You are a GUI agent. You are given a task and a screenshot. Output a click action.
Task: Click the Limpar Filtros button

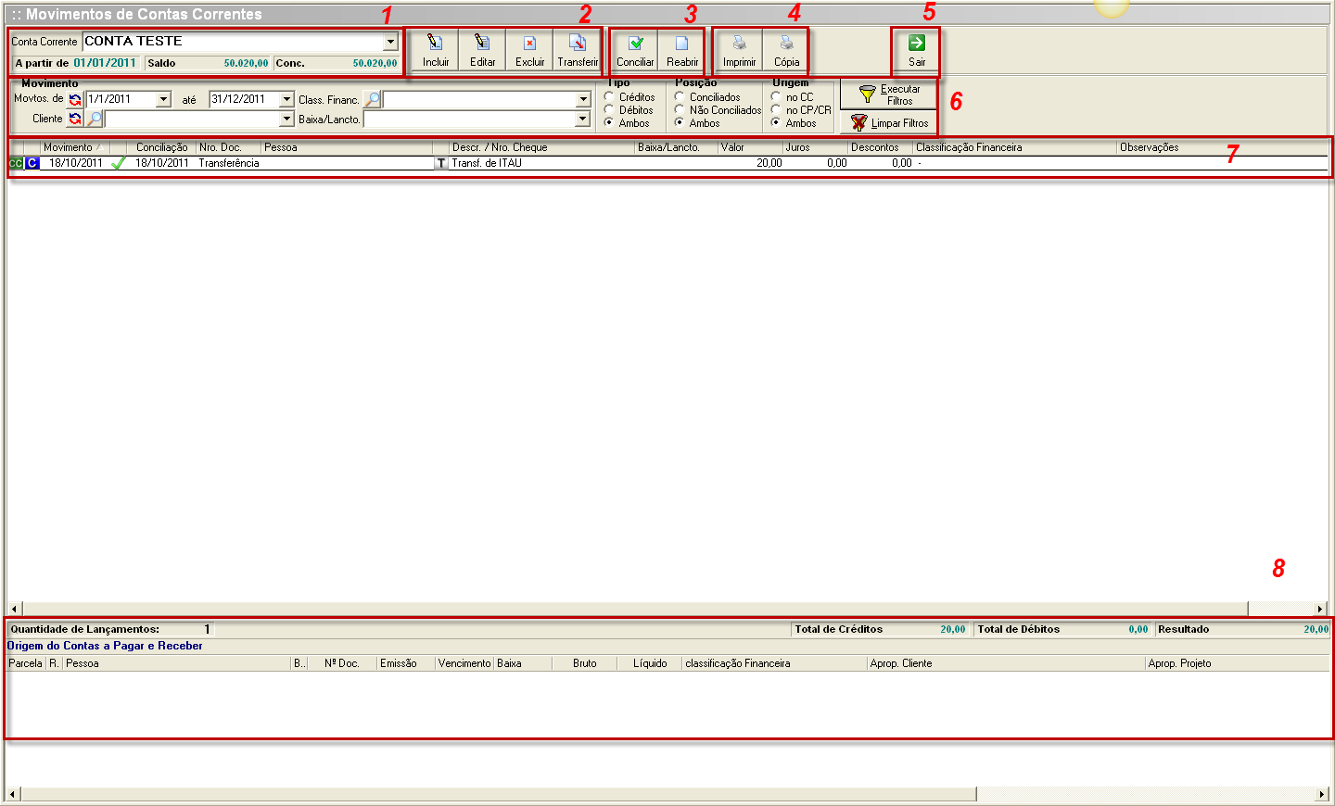click(x=888, y=123)
